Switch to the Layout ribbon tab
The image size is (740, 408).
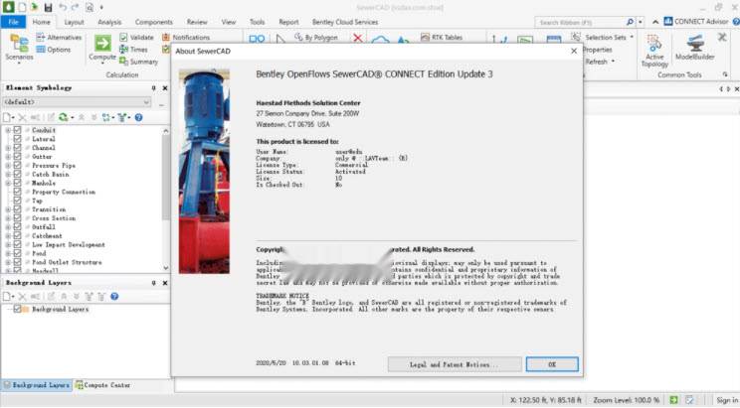tap(74, 22)
